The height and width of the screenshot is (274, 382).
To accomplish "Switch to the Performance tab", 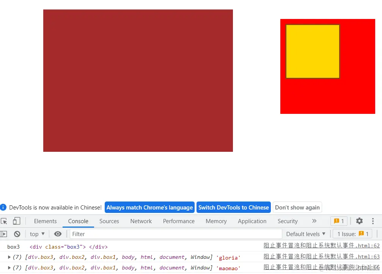I will click(x=179, y=221).
